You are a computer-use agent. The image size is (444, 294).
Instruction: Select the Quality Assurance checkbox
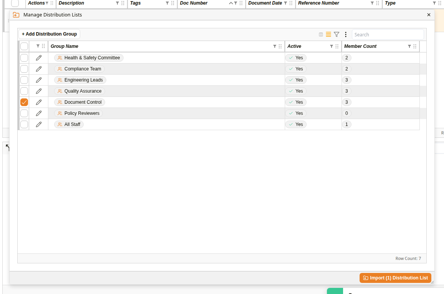tap(24, 91)
